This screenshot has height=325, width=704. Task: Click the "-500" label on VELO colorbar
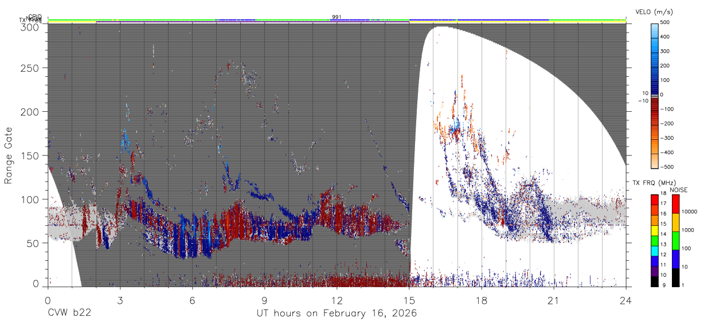(x=667, y=167)
